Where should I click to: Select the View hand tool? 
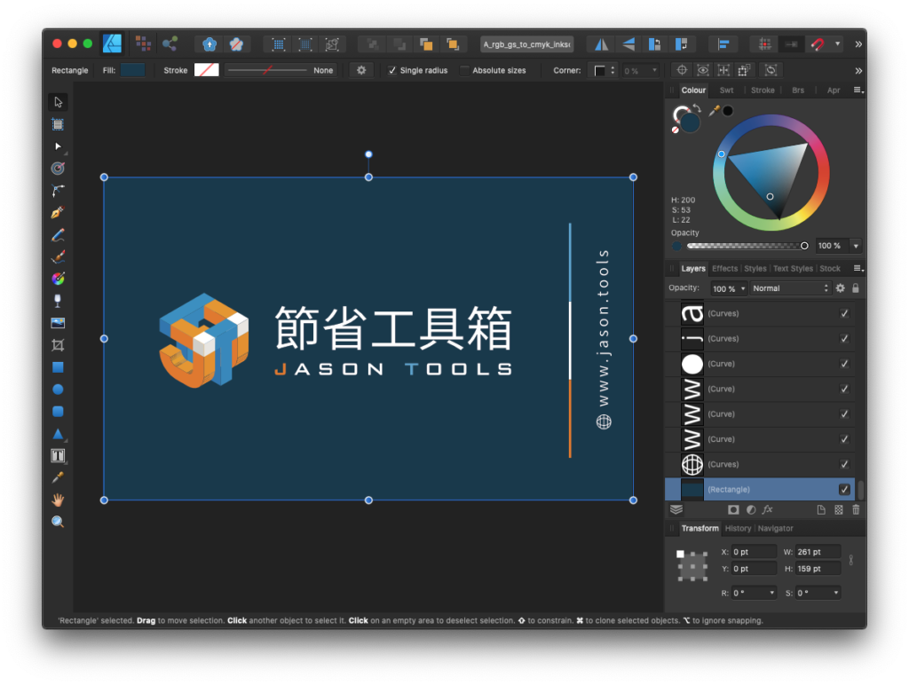(58, 500)
